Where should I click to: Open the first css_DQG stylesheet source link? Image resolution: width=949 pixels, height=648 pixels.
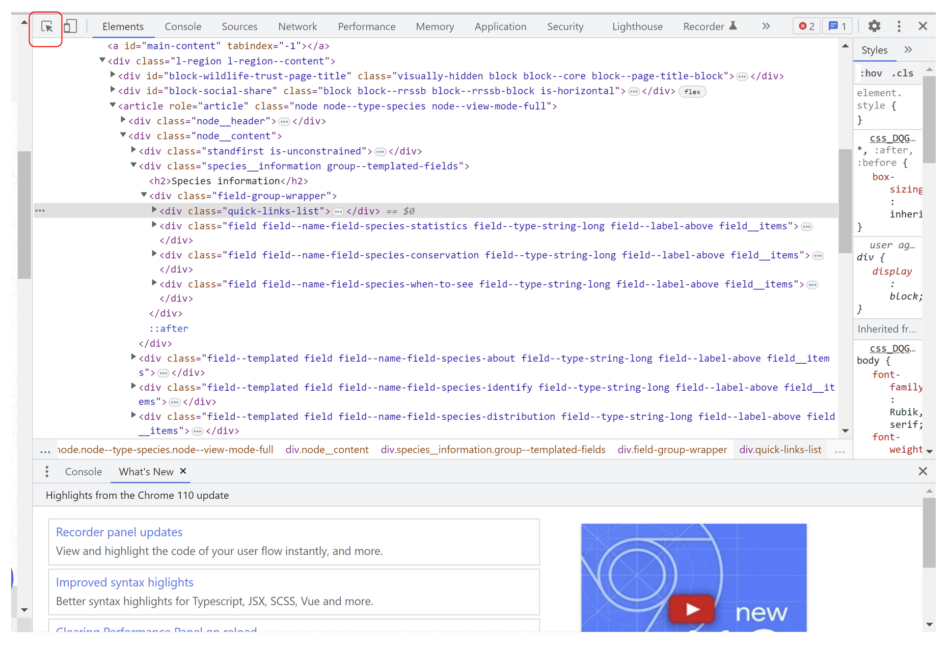pyautogui.click(x=892, y=138)
